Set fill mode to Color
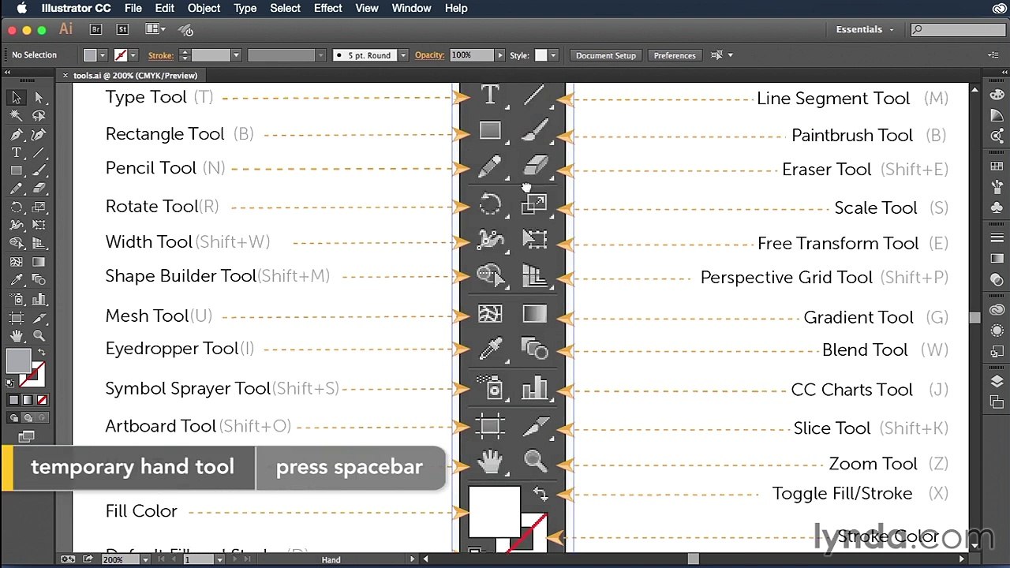This screenshot has height=568, width=1010. tap(13, 400)
